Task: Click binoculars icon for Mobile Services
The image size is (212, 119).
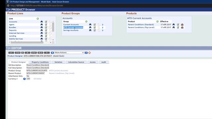Action: point(42,39)
